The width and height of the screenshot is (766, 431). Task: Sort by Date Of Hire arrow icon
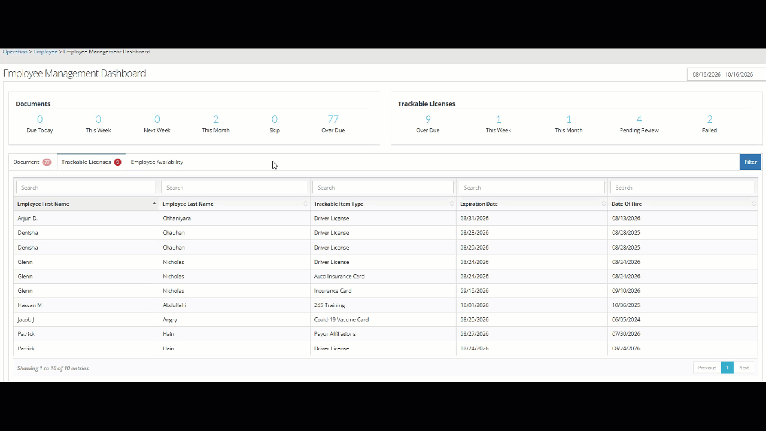753,204
